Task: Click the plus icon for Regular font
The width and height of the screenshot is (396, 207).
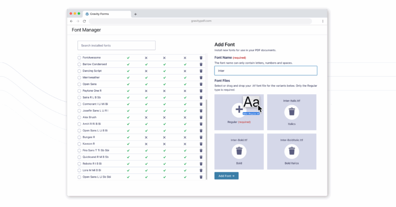Action: click(239, 110)
